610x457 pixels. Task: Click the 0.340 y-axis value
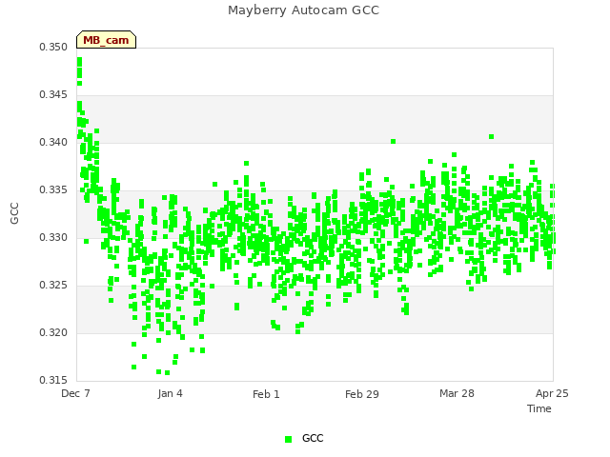pyautogui.click(x=53, y=142)
